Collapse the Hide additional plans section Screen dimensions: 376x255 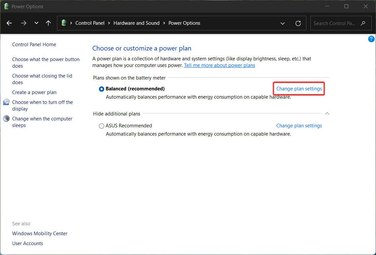click(327, 113)
